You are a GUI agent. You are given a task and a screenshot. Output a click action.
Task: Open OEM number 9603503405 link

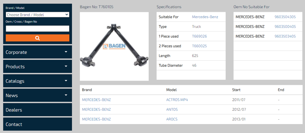pos(285,36)
